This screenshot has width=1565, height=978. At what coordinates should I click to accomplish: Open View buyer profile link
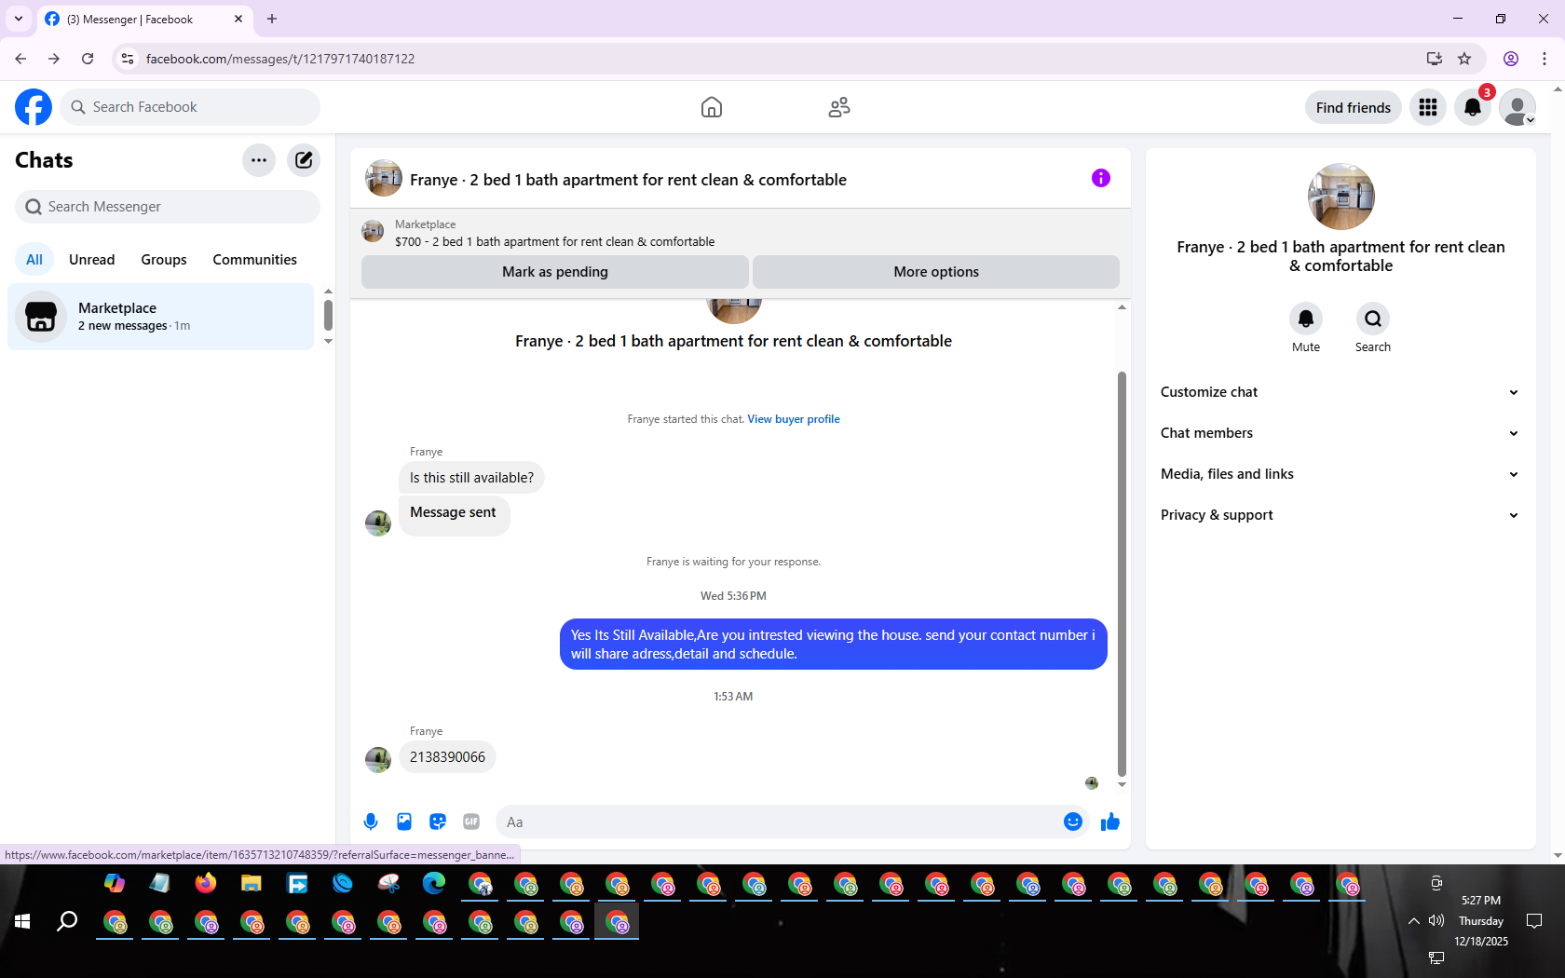tap(794, 419)
